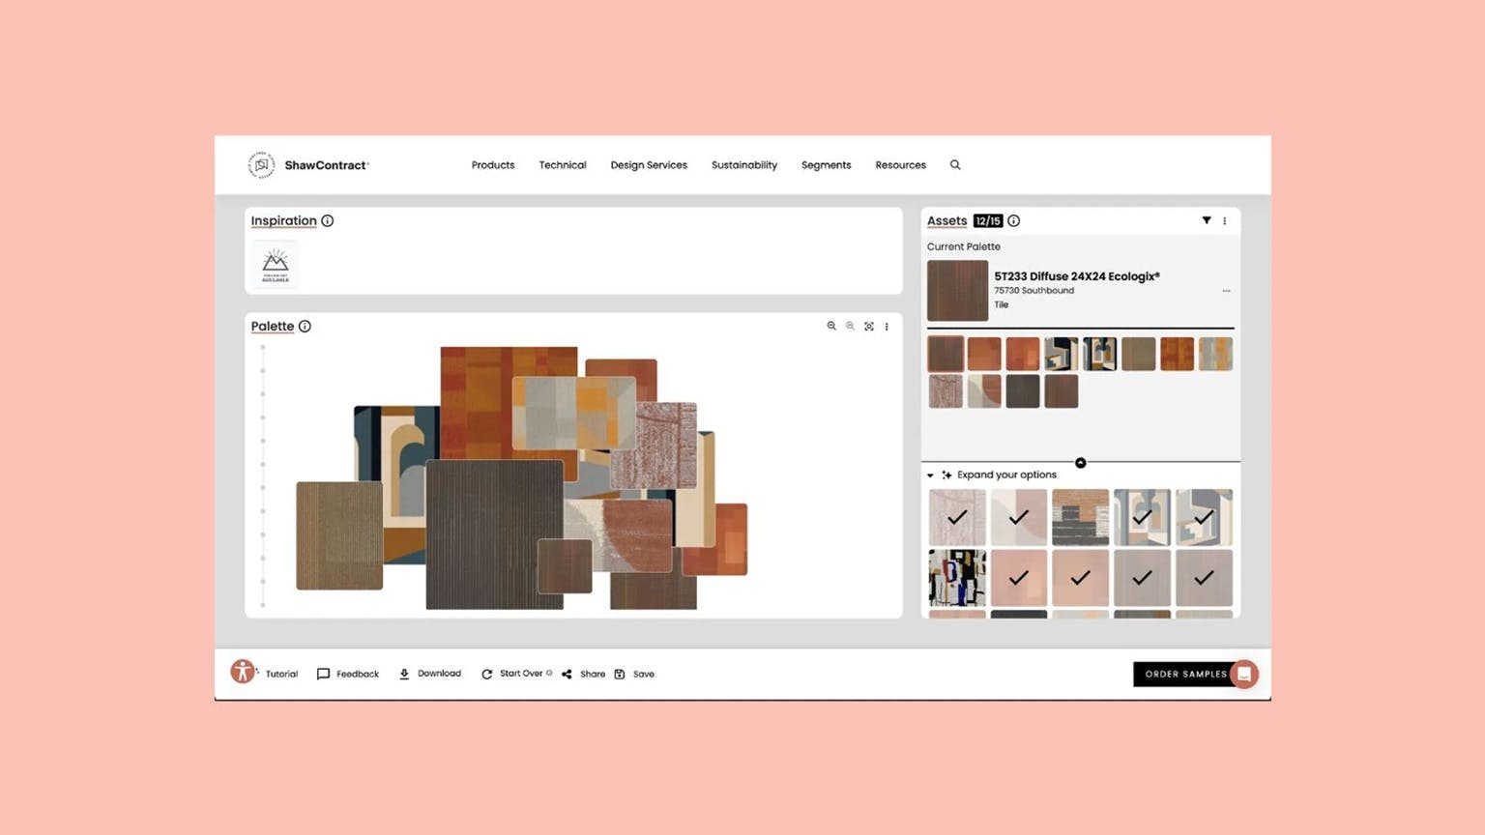Open the three-dot menu beside 75730 Southbound
Screen dimensions: 1485x835
coord(1226,290)
